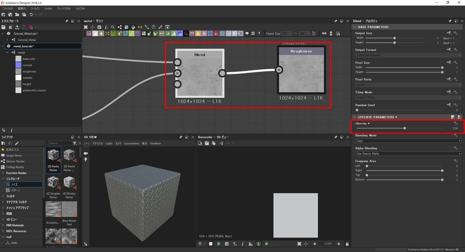Click the graph magnifier search icon
This screenshot has height=252, width=465.
[x=113, y=27]
